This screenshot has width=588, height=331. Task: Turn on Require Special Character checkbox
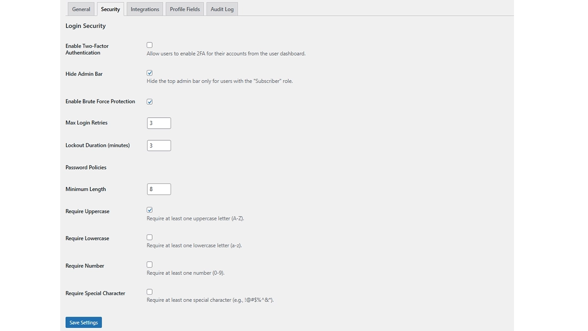pos(149,292)
